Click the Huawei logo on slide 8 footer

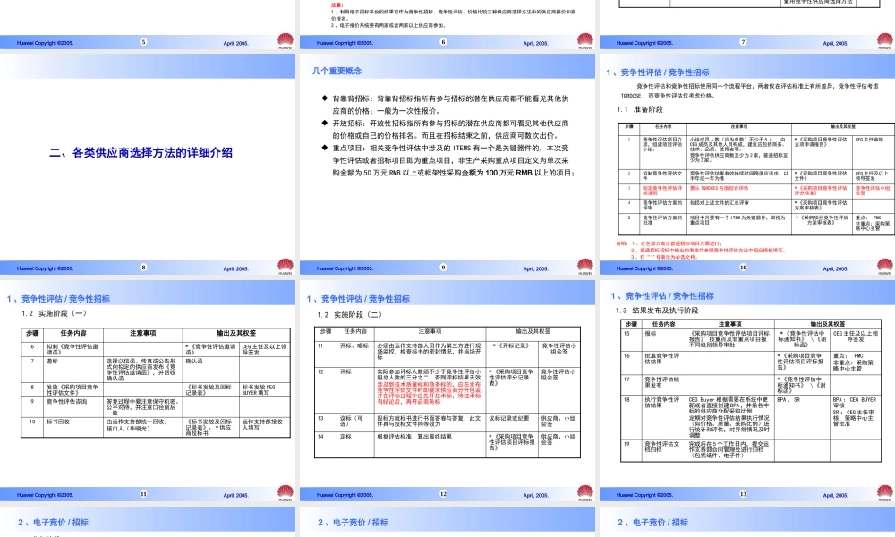[286, 267]
